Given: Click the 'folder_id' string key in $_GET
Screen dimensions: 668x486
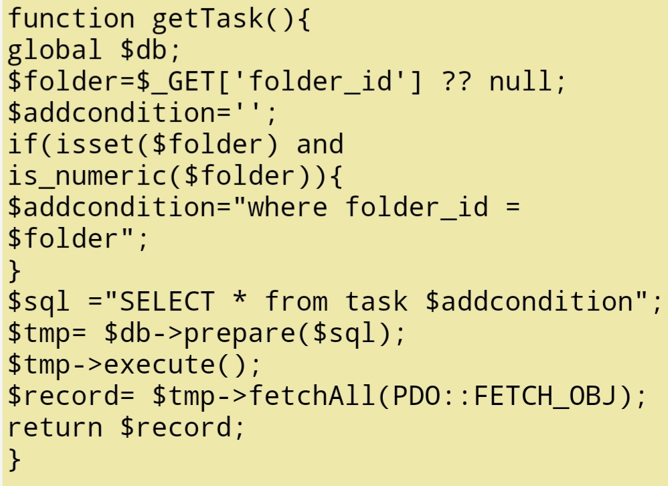Looking at the screenshot, I should (327, 82).
